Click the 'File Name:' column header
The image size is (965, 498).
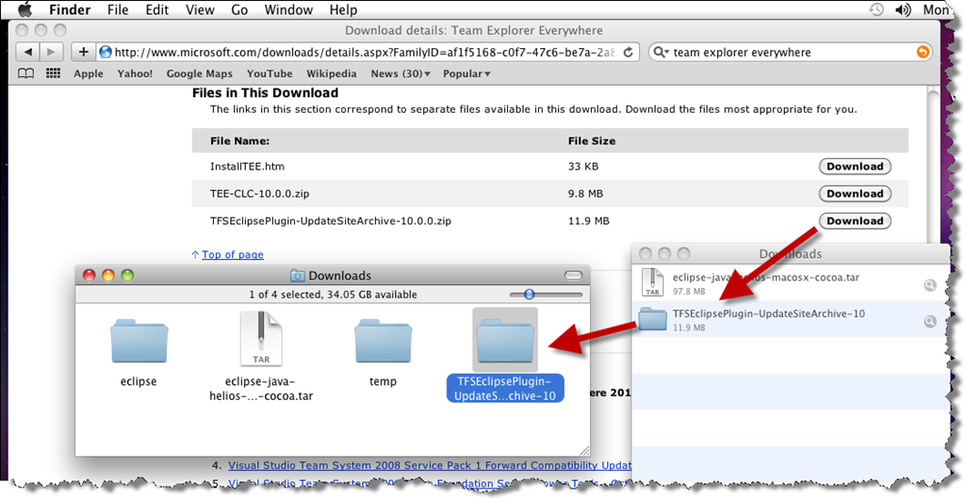tap(240, 141)
